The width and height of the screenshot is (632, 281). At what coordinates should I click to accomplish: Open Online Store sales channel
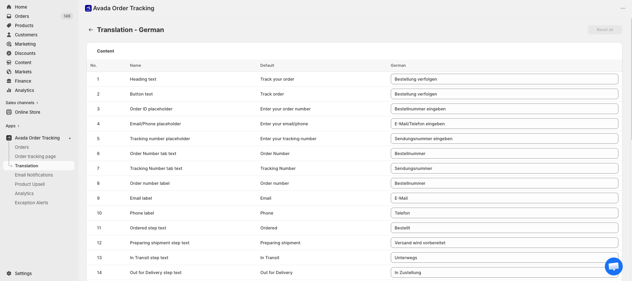(x=27, y=112)
